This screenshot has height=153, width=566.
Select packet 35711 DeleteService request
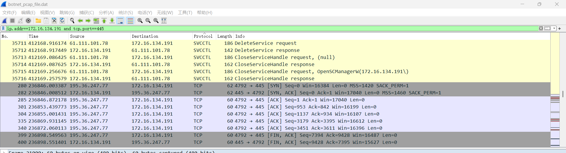275,43
